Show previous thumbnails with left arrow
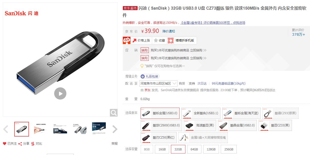Image resolution: width=310 pixels, height=155 pixels. pos(6,129)
